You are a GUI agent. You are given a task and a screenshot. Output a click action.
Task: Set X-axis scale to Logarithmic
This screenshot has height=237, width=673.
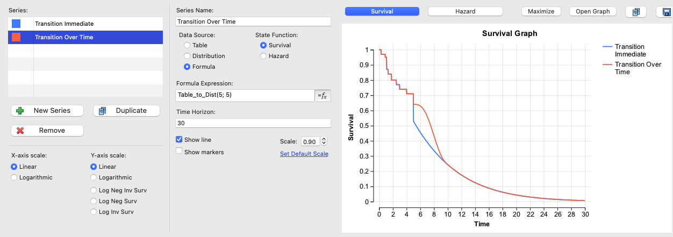coord(15,177)
